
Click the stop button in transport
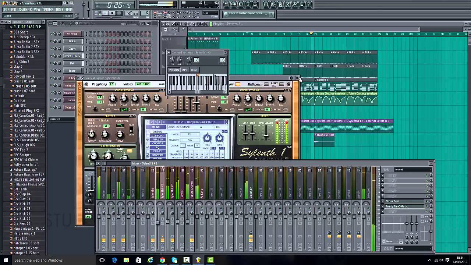pyautogui.click(x=112, y=13)
